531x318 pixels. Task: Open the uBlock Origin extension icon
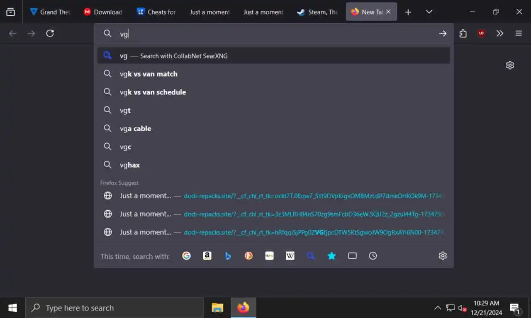click(x=481, y=34)
